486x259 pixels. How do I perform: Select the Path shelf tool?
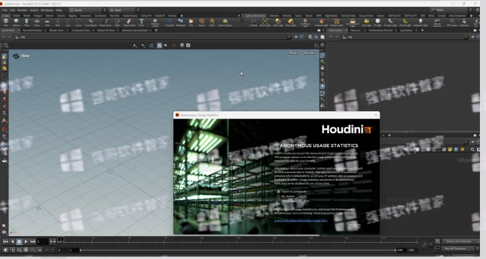point(117,22)
